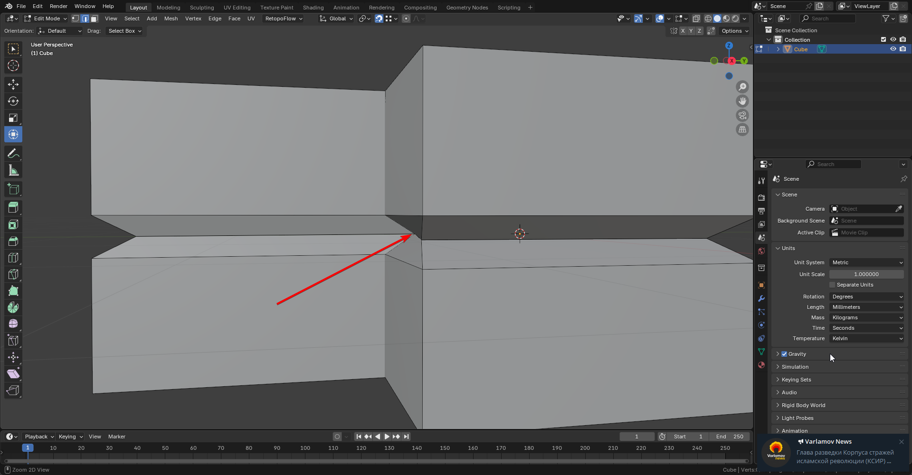Select the Extrude Region tool

tap(13, 208)
